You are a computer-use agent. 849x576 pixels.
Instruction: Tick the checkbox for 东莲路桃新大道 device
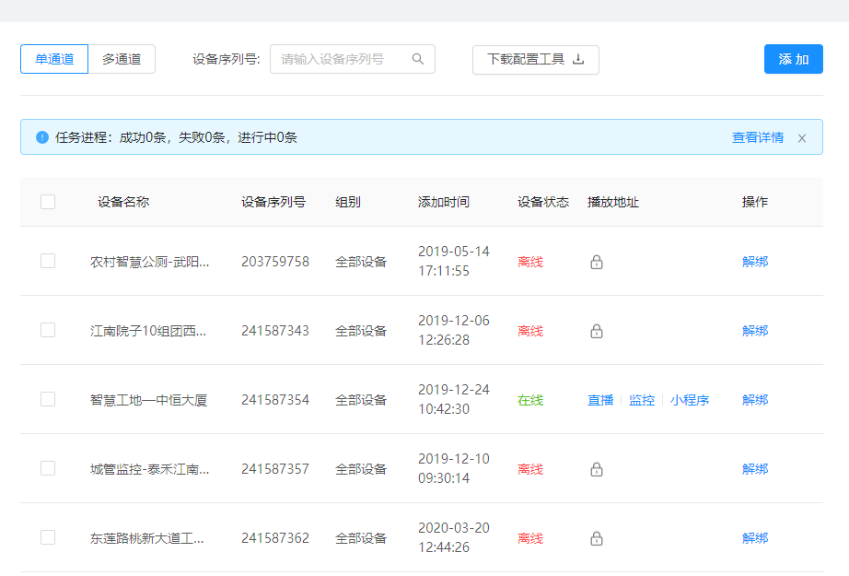(48, 537)
